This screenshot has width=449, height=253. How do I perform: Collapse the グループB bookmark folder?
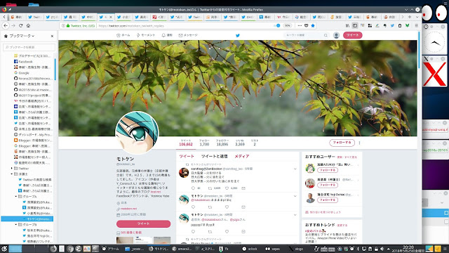pos(16,225)
